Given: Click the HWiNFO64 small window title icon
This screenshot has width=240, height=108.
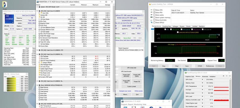Looking at the screenshot, I should point(122,101).
